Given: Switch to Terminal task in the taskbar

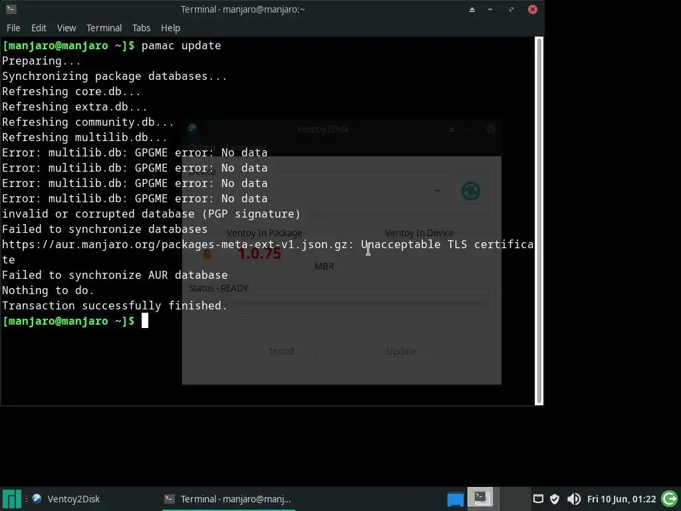Looking at the screenshot, I should pyautogui.click(x=228, y=499).
